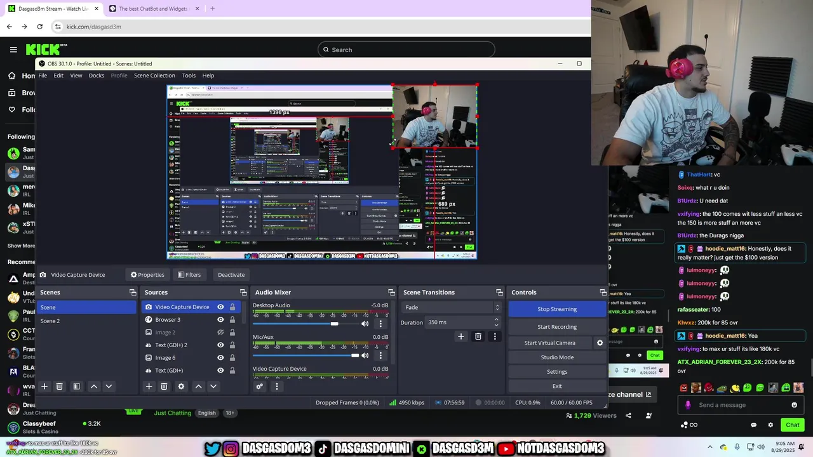Add a scene transition with plus icon
The height and width of the screenshot is (457, 813).
tap(461, 336)
